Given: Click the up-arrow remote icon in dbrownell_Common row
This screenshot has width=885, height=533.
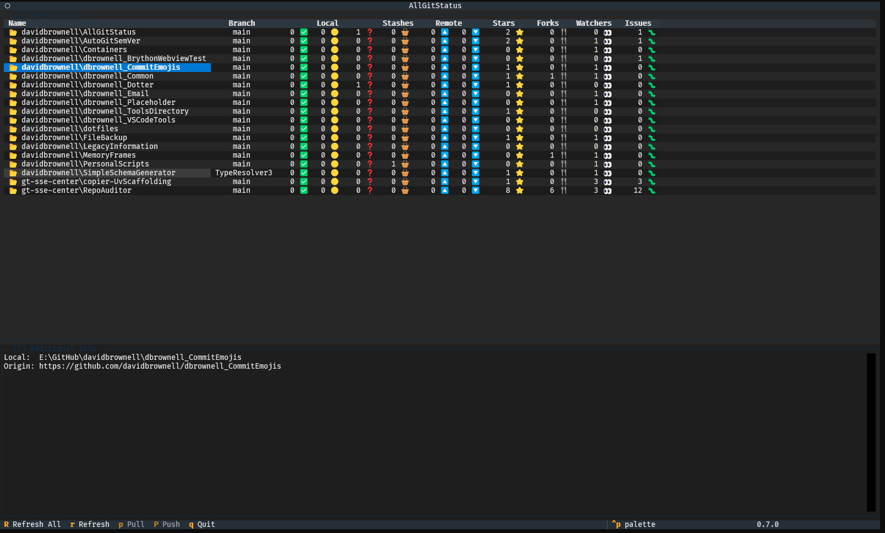Looking at the screenshot, I should pos(445,76).
